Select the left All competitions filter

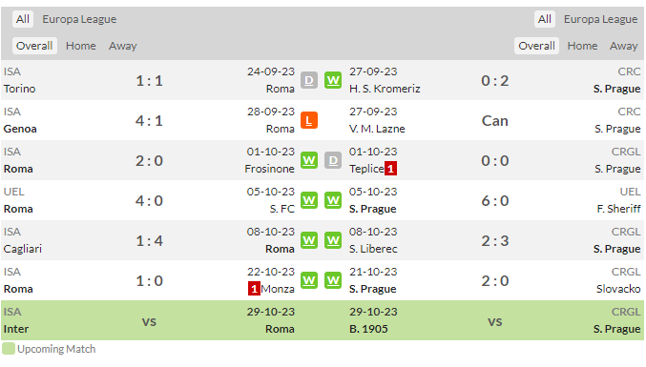tap(23, 19)
